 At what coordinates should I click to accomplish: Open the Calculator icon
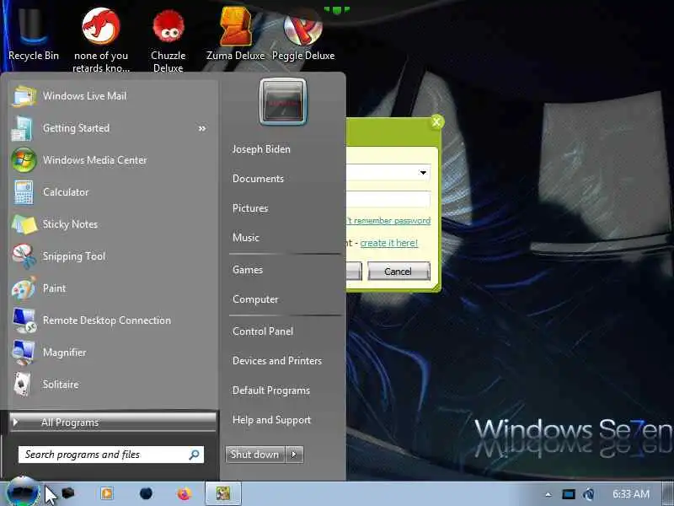[24, 192]
